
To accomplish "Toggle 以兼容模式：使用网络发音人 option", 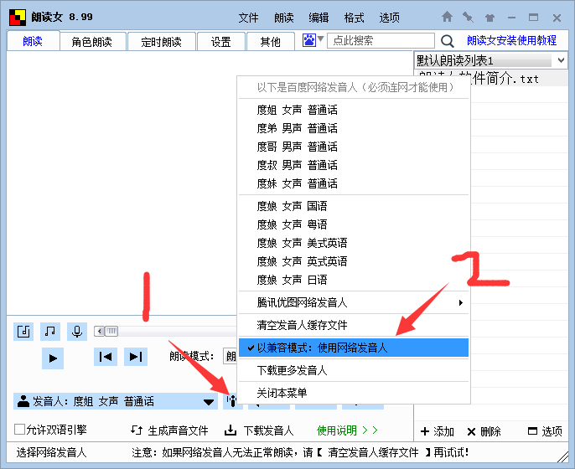I will (x=354, y=348).
